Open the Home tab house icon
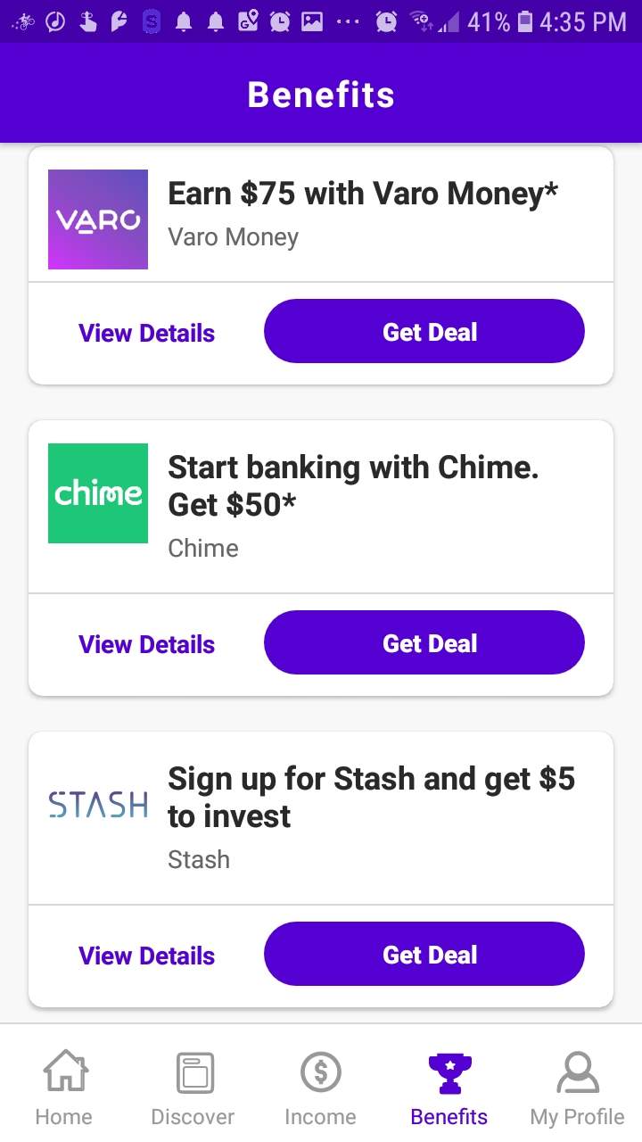The image size is (642, 1142). (64, 1072)
